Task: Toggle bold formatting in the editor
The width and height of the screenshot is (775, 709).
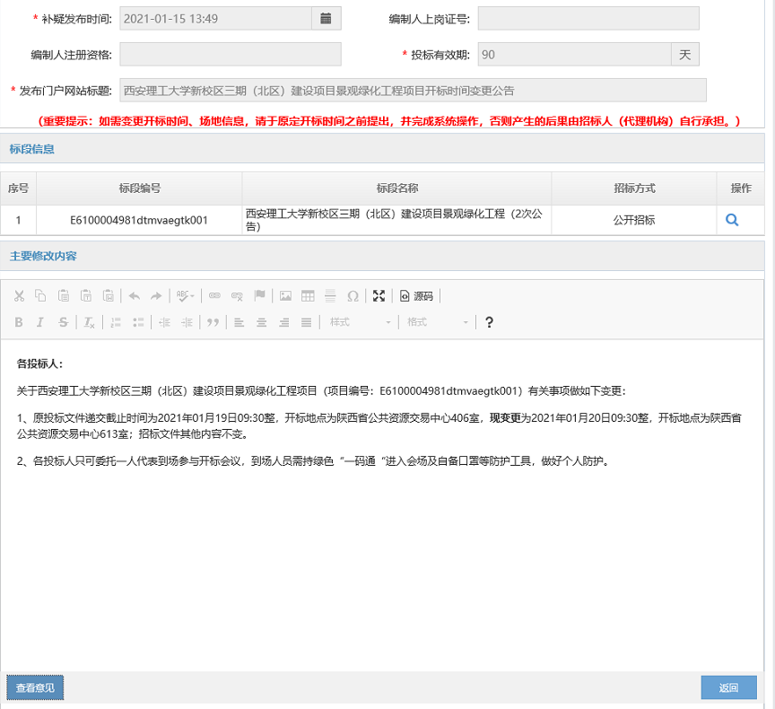Action: coord(19,322)
